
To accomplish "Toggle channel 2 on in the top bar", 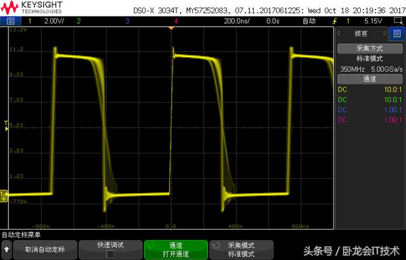I will 79,21.
